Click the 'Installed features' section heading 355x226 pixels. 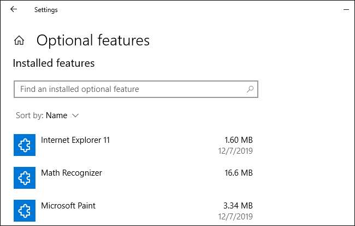pos(54,63)
